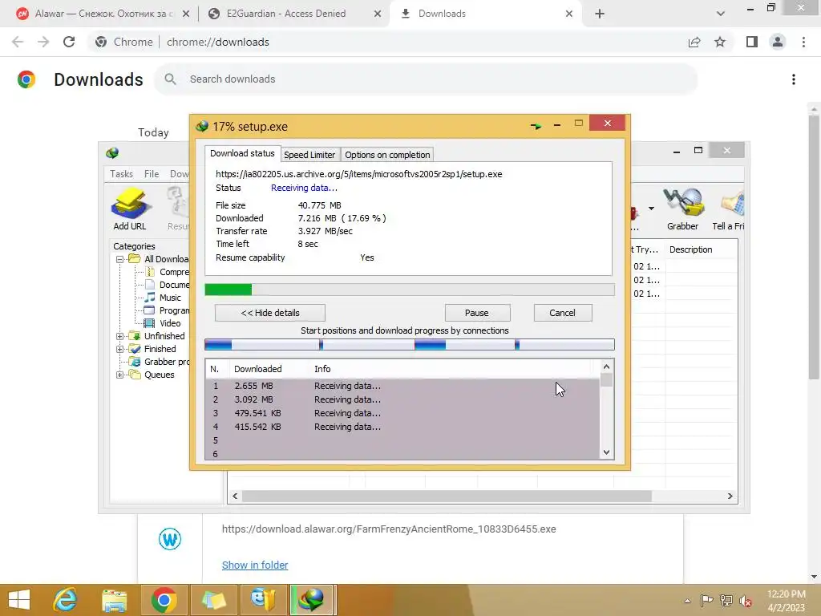Open the Chrome profile avatar
821x616 pixels.
point(778,42)
